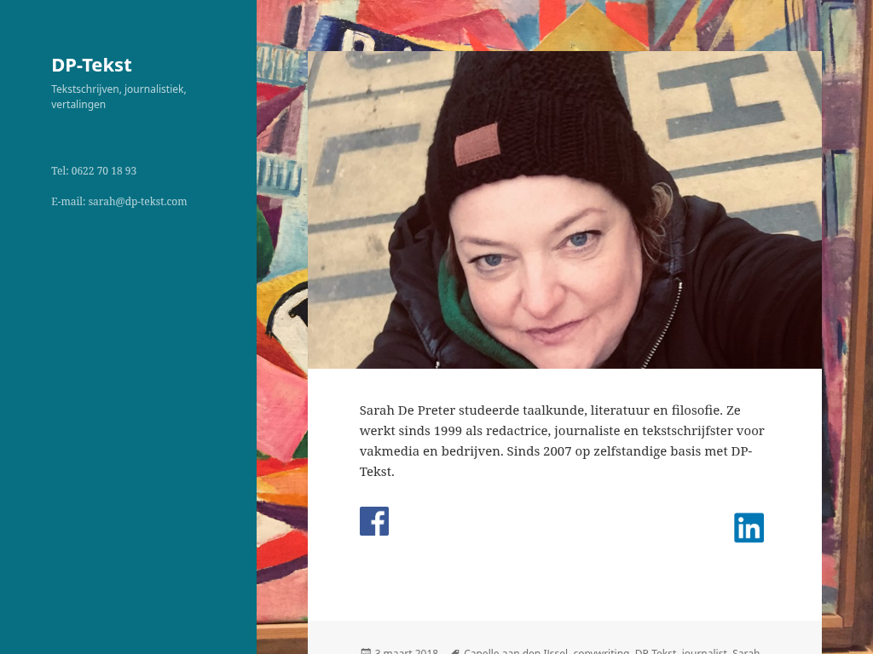Viewport: 873px width, 654px height.
Task: Select the Capelle aan den IJssel tag
Action: coord(516,651)
